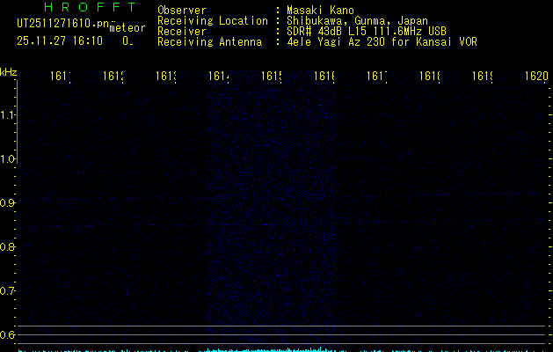Click the word meteor under filename

coord(127,28)
